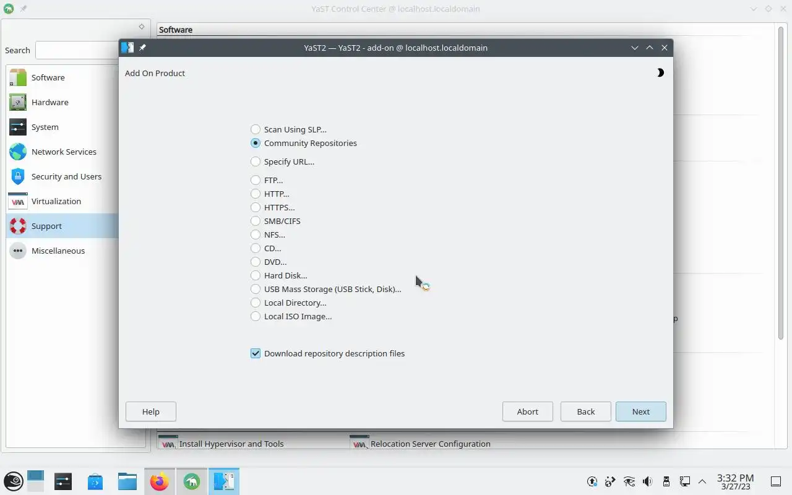792x495 pixels.
Task: Click the Control Center vertical scrollbar
Action: coord(781,183)
